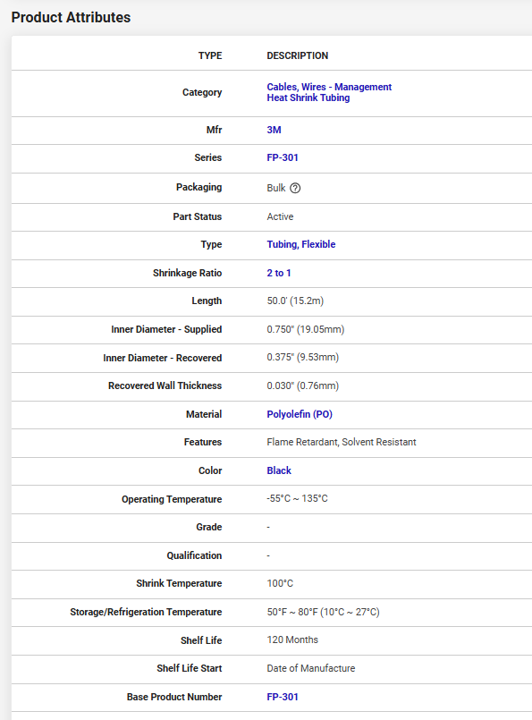The width and height of the screenshot is (532, 720).
Task: Click the Packaging help question-mark icon
Action: point(295,188)
